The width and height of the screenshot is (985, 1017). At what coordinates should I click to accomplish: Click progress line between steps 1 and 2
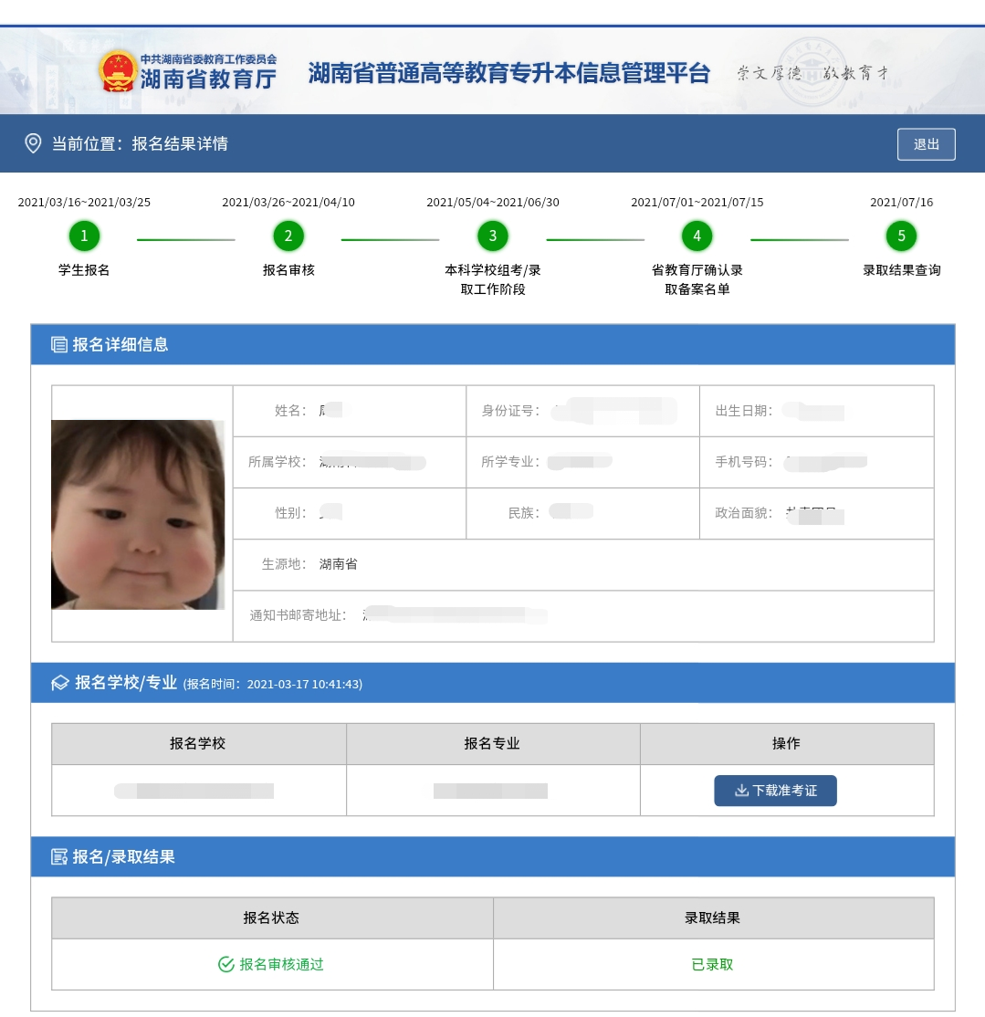click(x=186, y=239)
